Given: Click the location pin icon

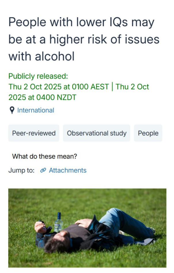Looking at the screenshot, I should 12,110.
